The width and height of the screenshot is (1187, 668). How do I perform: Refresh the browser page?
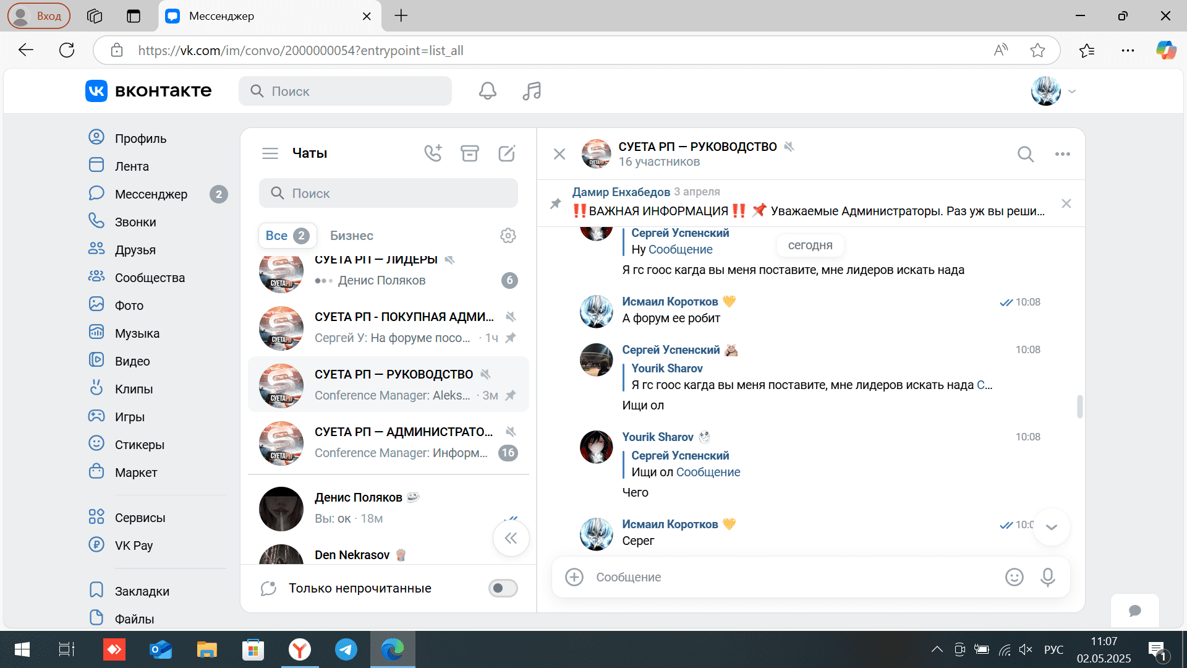[x=67, y=50]
